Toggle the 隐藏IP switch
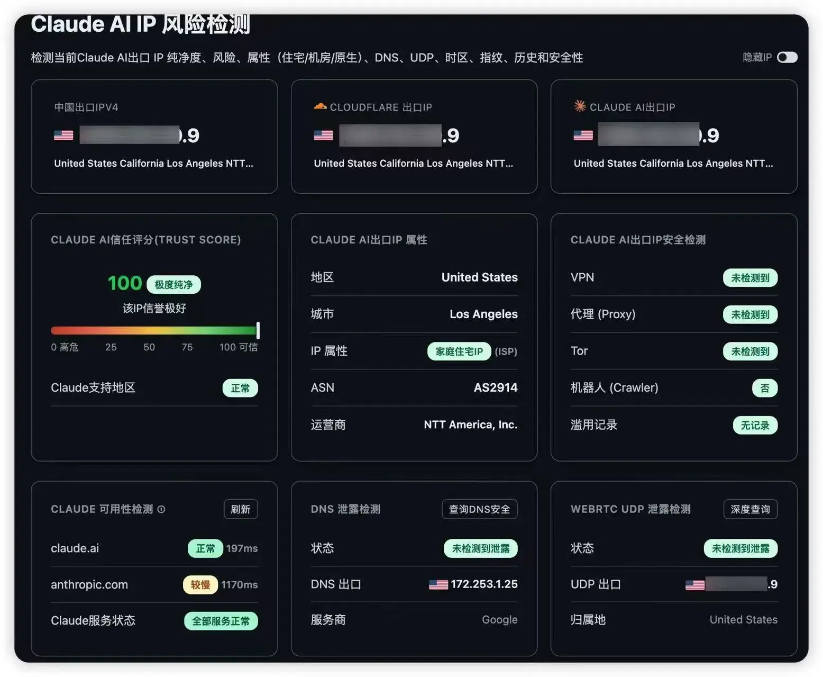Screen dimensions: 823x677 (x=787, y=57)
